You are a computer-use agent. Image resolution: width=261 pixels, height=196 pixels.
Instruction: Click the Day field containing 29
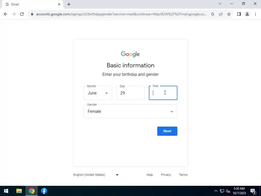pyautogui.click(x=130, y=93)
